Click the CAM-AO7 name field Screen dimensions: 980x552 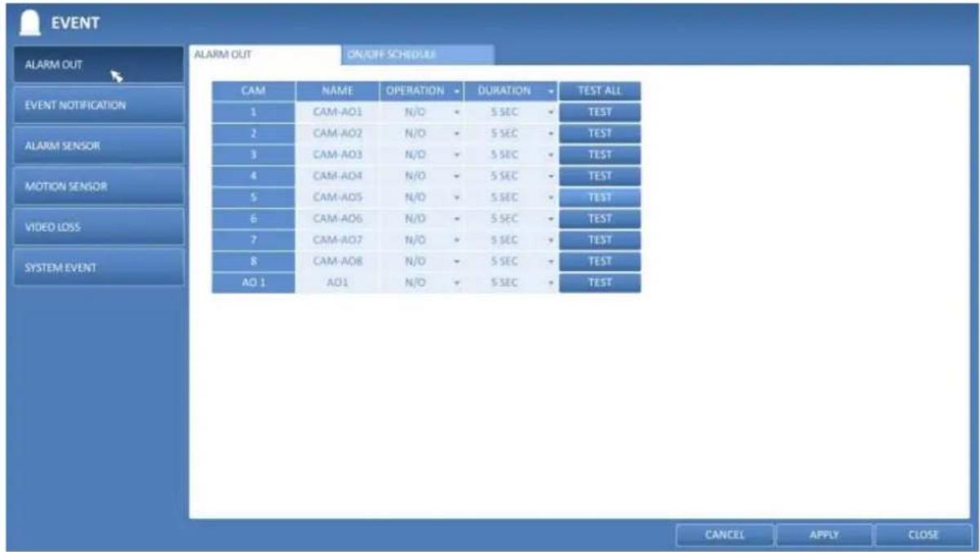(x=337, y=240)
